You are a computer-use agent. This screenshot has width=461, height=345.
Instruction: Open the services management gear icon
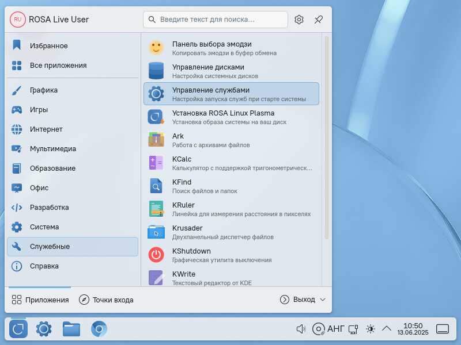click(x=156, y=94)
